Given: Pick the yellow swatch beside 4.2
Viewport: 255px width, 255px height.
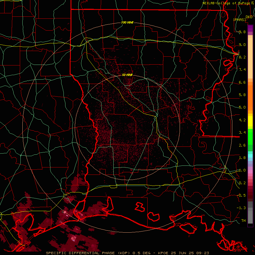Looking at the screenshot, I should (250, 121).
